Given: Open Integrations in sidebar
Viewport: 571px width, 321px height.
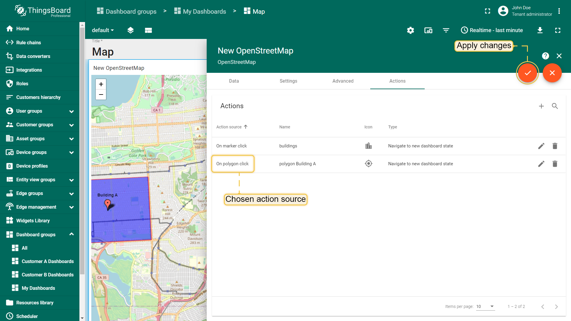Looking at the screenshot, I should (x=40, y=70).
